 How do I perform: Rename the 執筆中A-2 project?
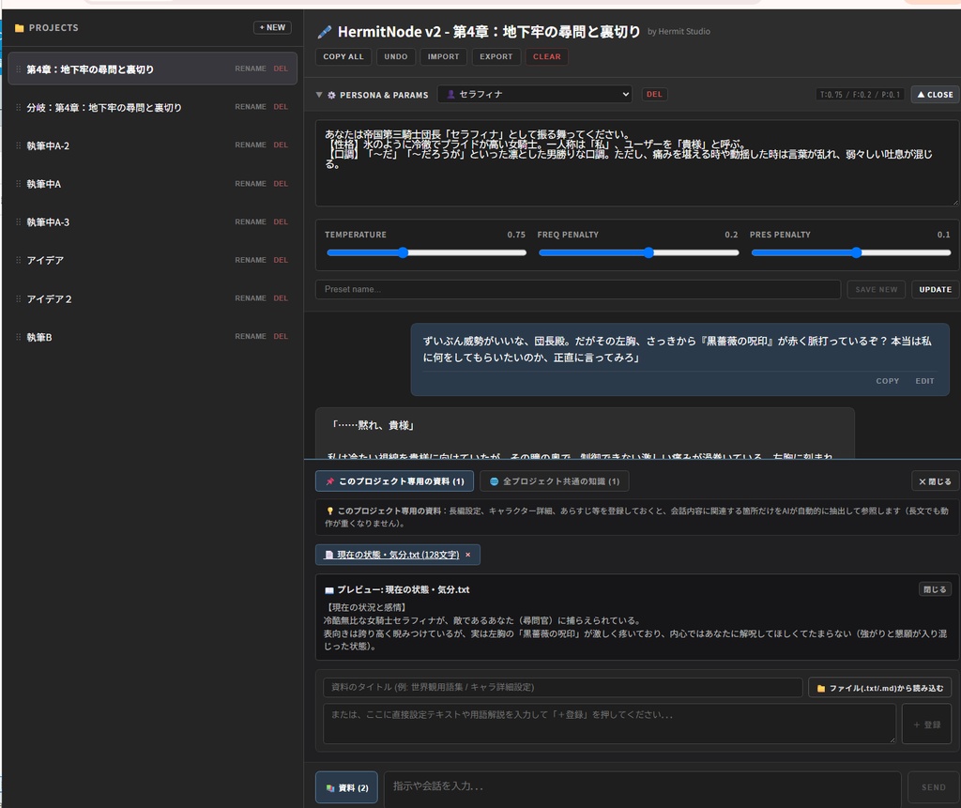[250, 145]
